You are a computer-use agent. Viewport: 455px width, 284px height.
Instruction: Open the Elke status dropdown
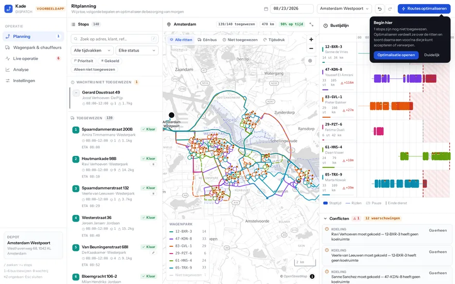click(x=137, y=51)
